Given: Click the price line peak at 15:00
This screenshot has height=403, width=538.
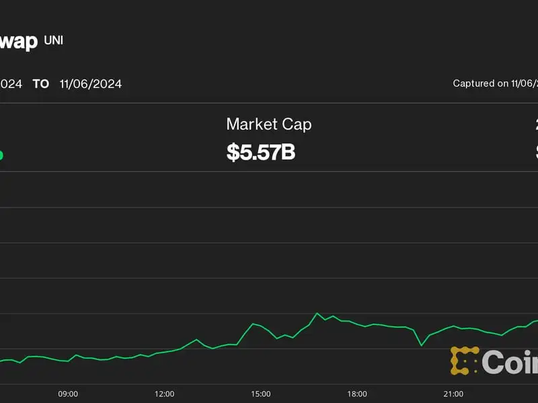Looking at the screenshot, I should (253, 324).
